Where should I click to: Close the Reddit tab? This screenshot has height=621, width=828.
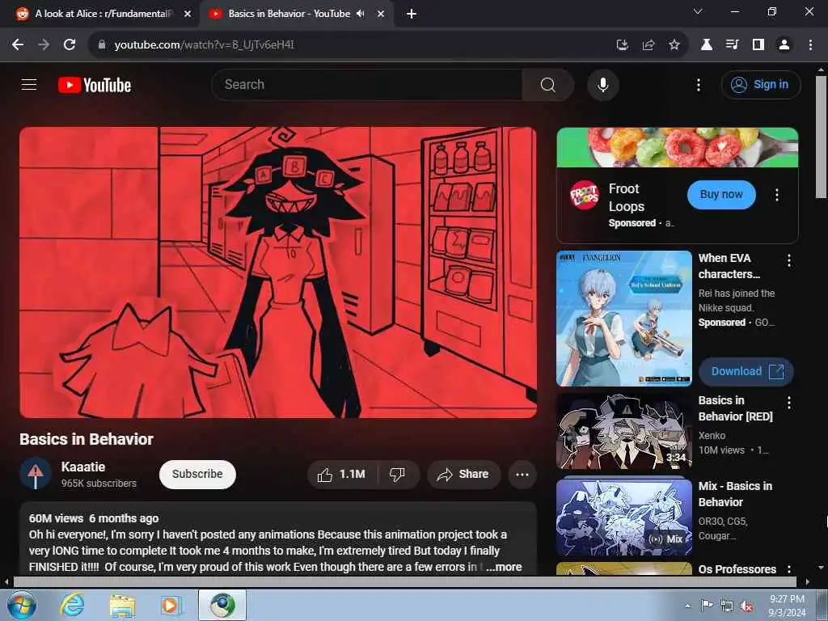188,14
